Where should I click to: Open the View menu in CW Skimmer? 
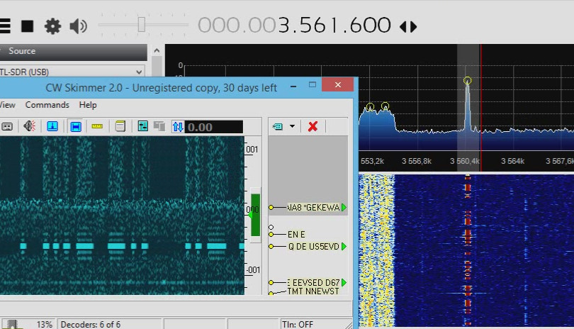[7, 105]
